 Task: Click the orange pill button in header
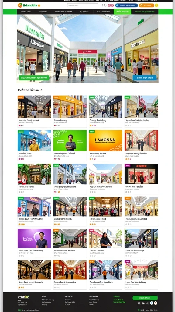(146, 5)
